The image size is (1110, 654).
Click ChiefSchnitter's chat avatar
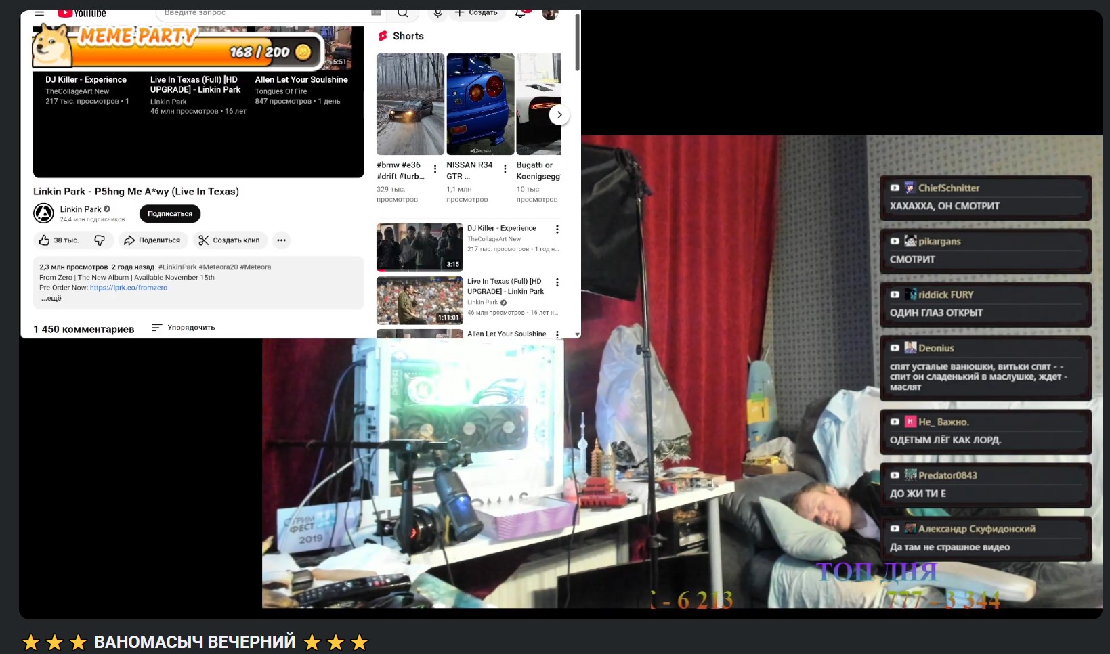click(910, 188)
